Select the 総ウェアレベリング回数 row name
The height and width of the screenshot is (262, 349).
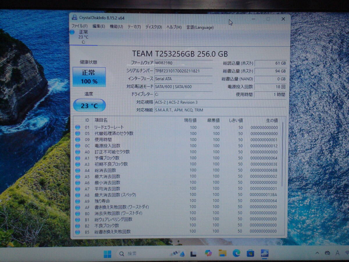[113, 219]
